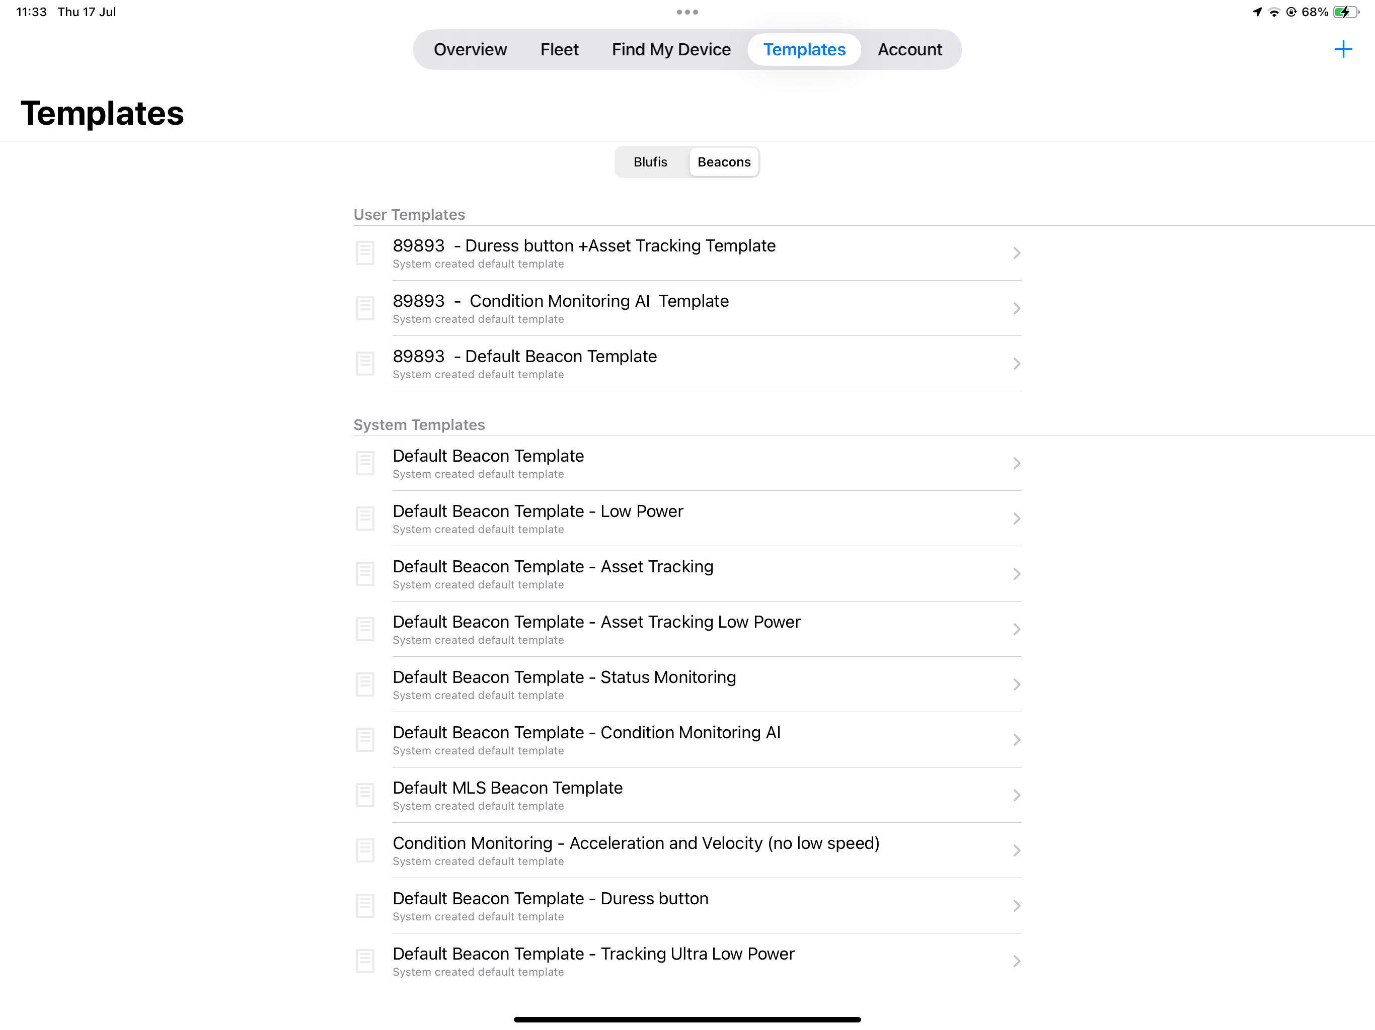Open chevron for Default Duress button template
This screenshot has height=1030, width=1375.
click(x=1016, y=905)
